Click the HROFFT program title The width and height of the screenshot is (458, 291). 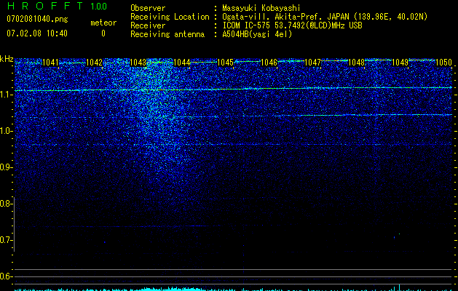[45, 6]
